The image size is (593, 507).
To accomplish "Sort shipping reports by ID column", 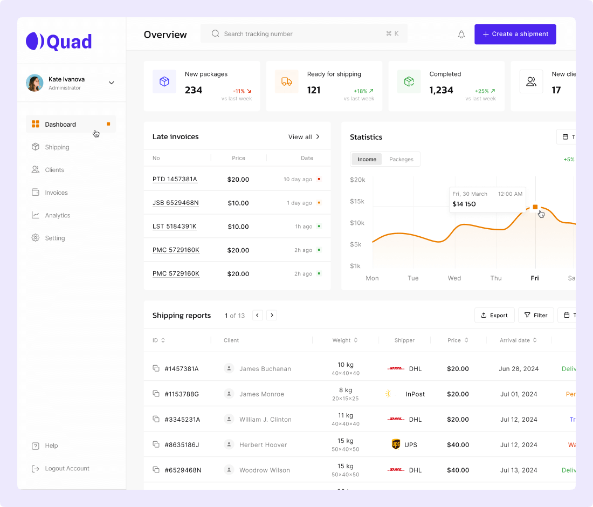I will [163, 340].
